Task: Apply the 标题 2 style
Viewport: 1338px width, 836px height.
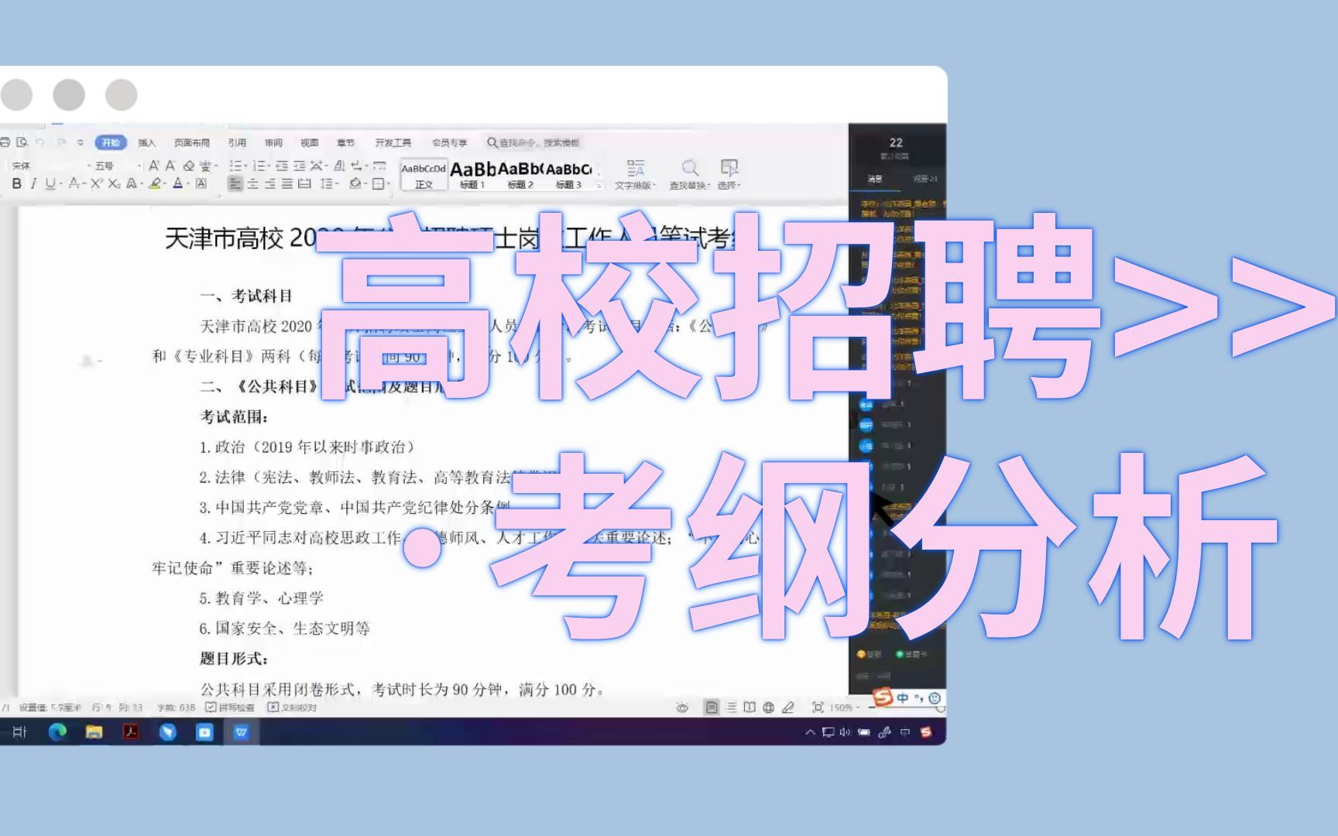Action: 520,176
